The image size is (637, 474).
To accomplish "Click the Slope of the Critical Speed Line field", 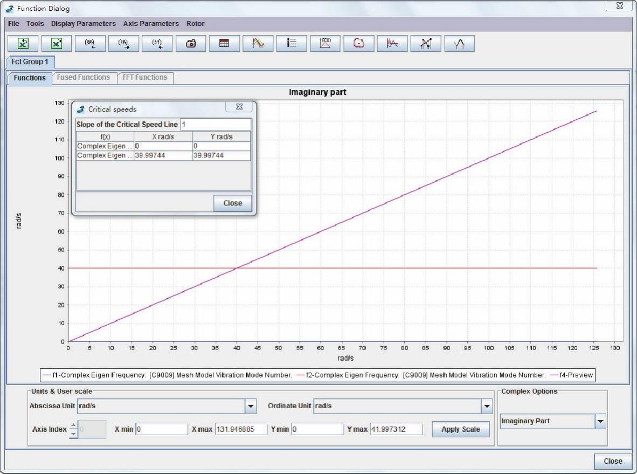I will click(215, 125).
